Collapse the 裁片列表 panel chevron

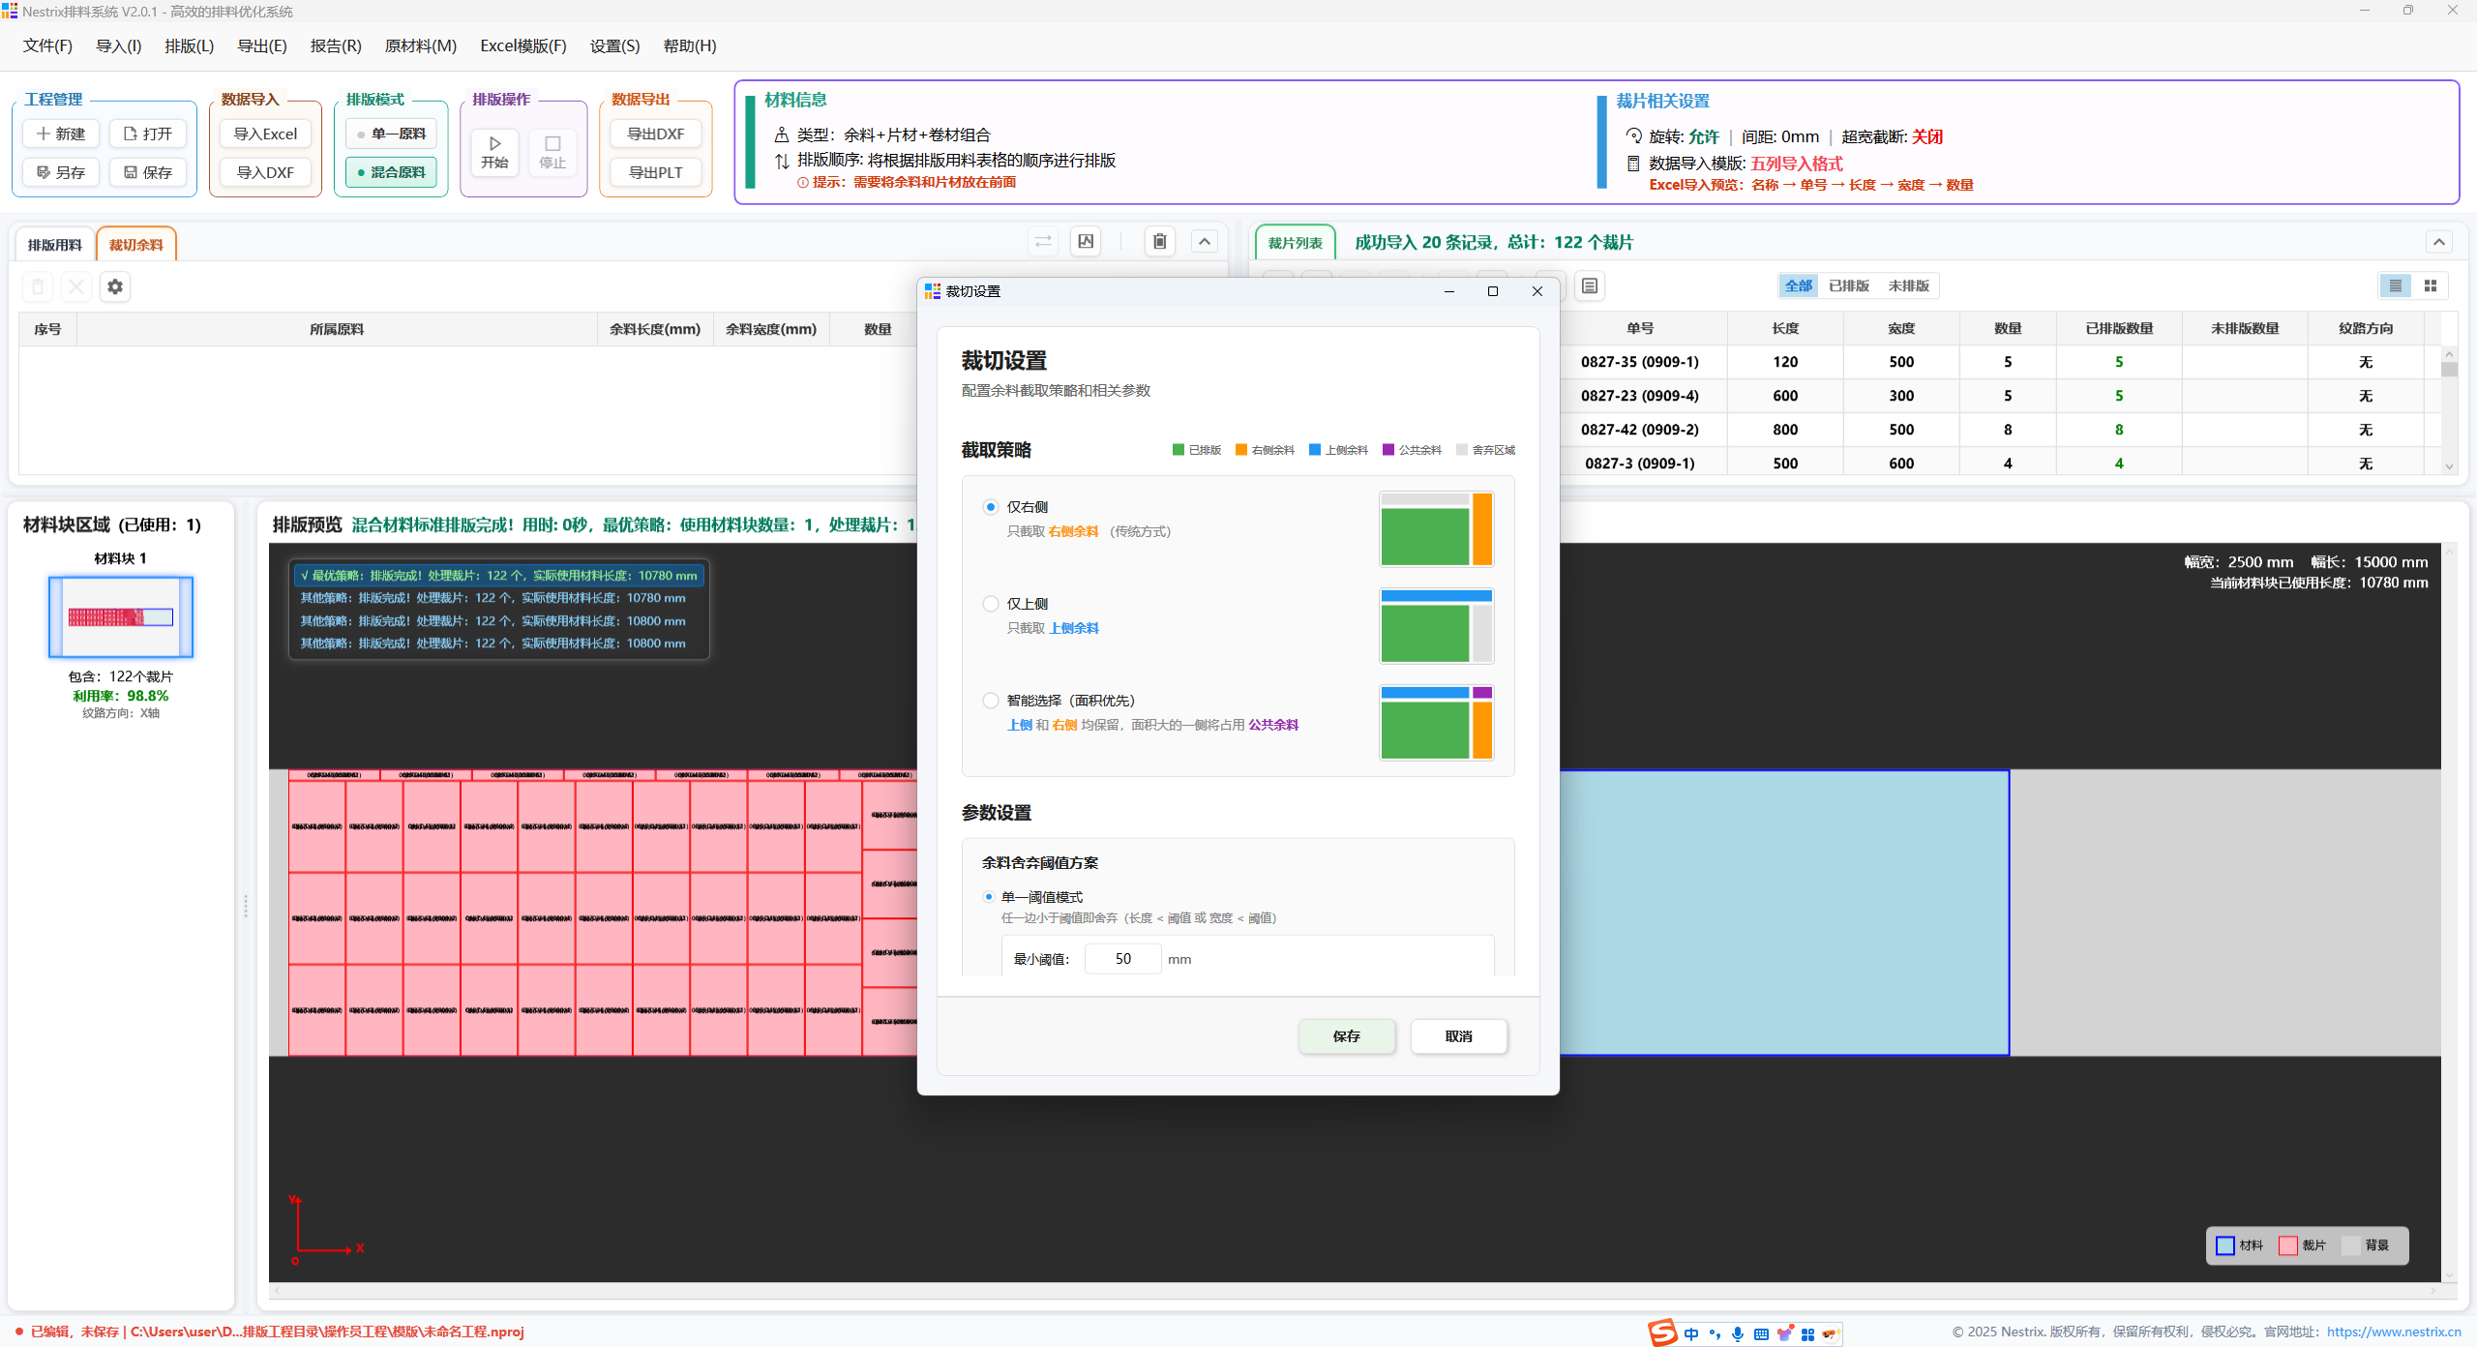point(2438,242)
